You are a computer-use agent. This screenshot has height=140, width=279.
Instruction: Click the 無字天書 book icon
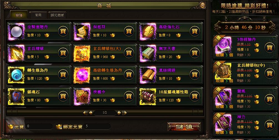point(148,53)
